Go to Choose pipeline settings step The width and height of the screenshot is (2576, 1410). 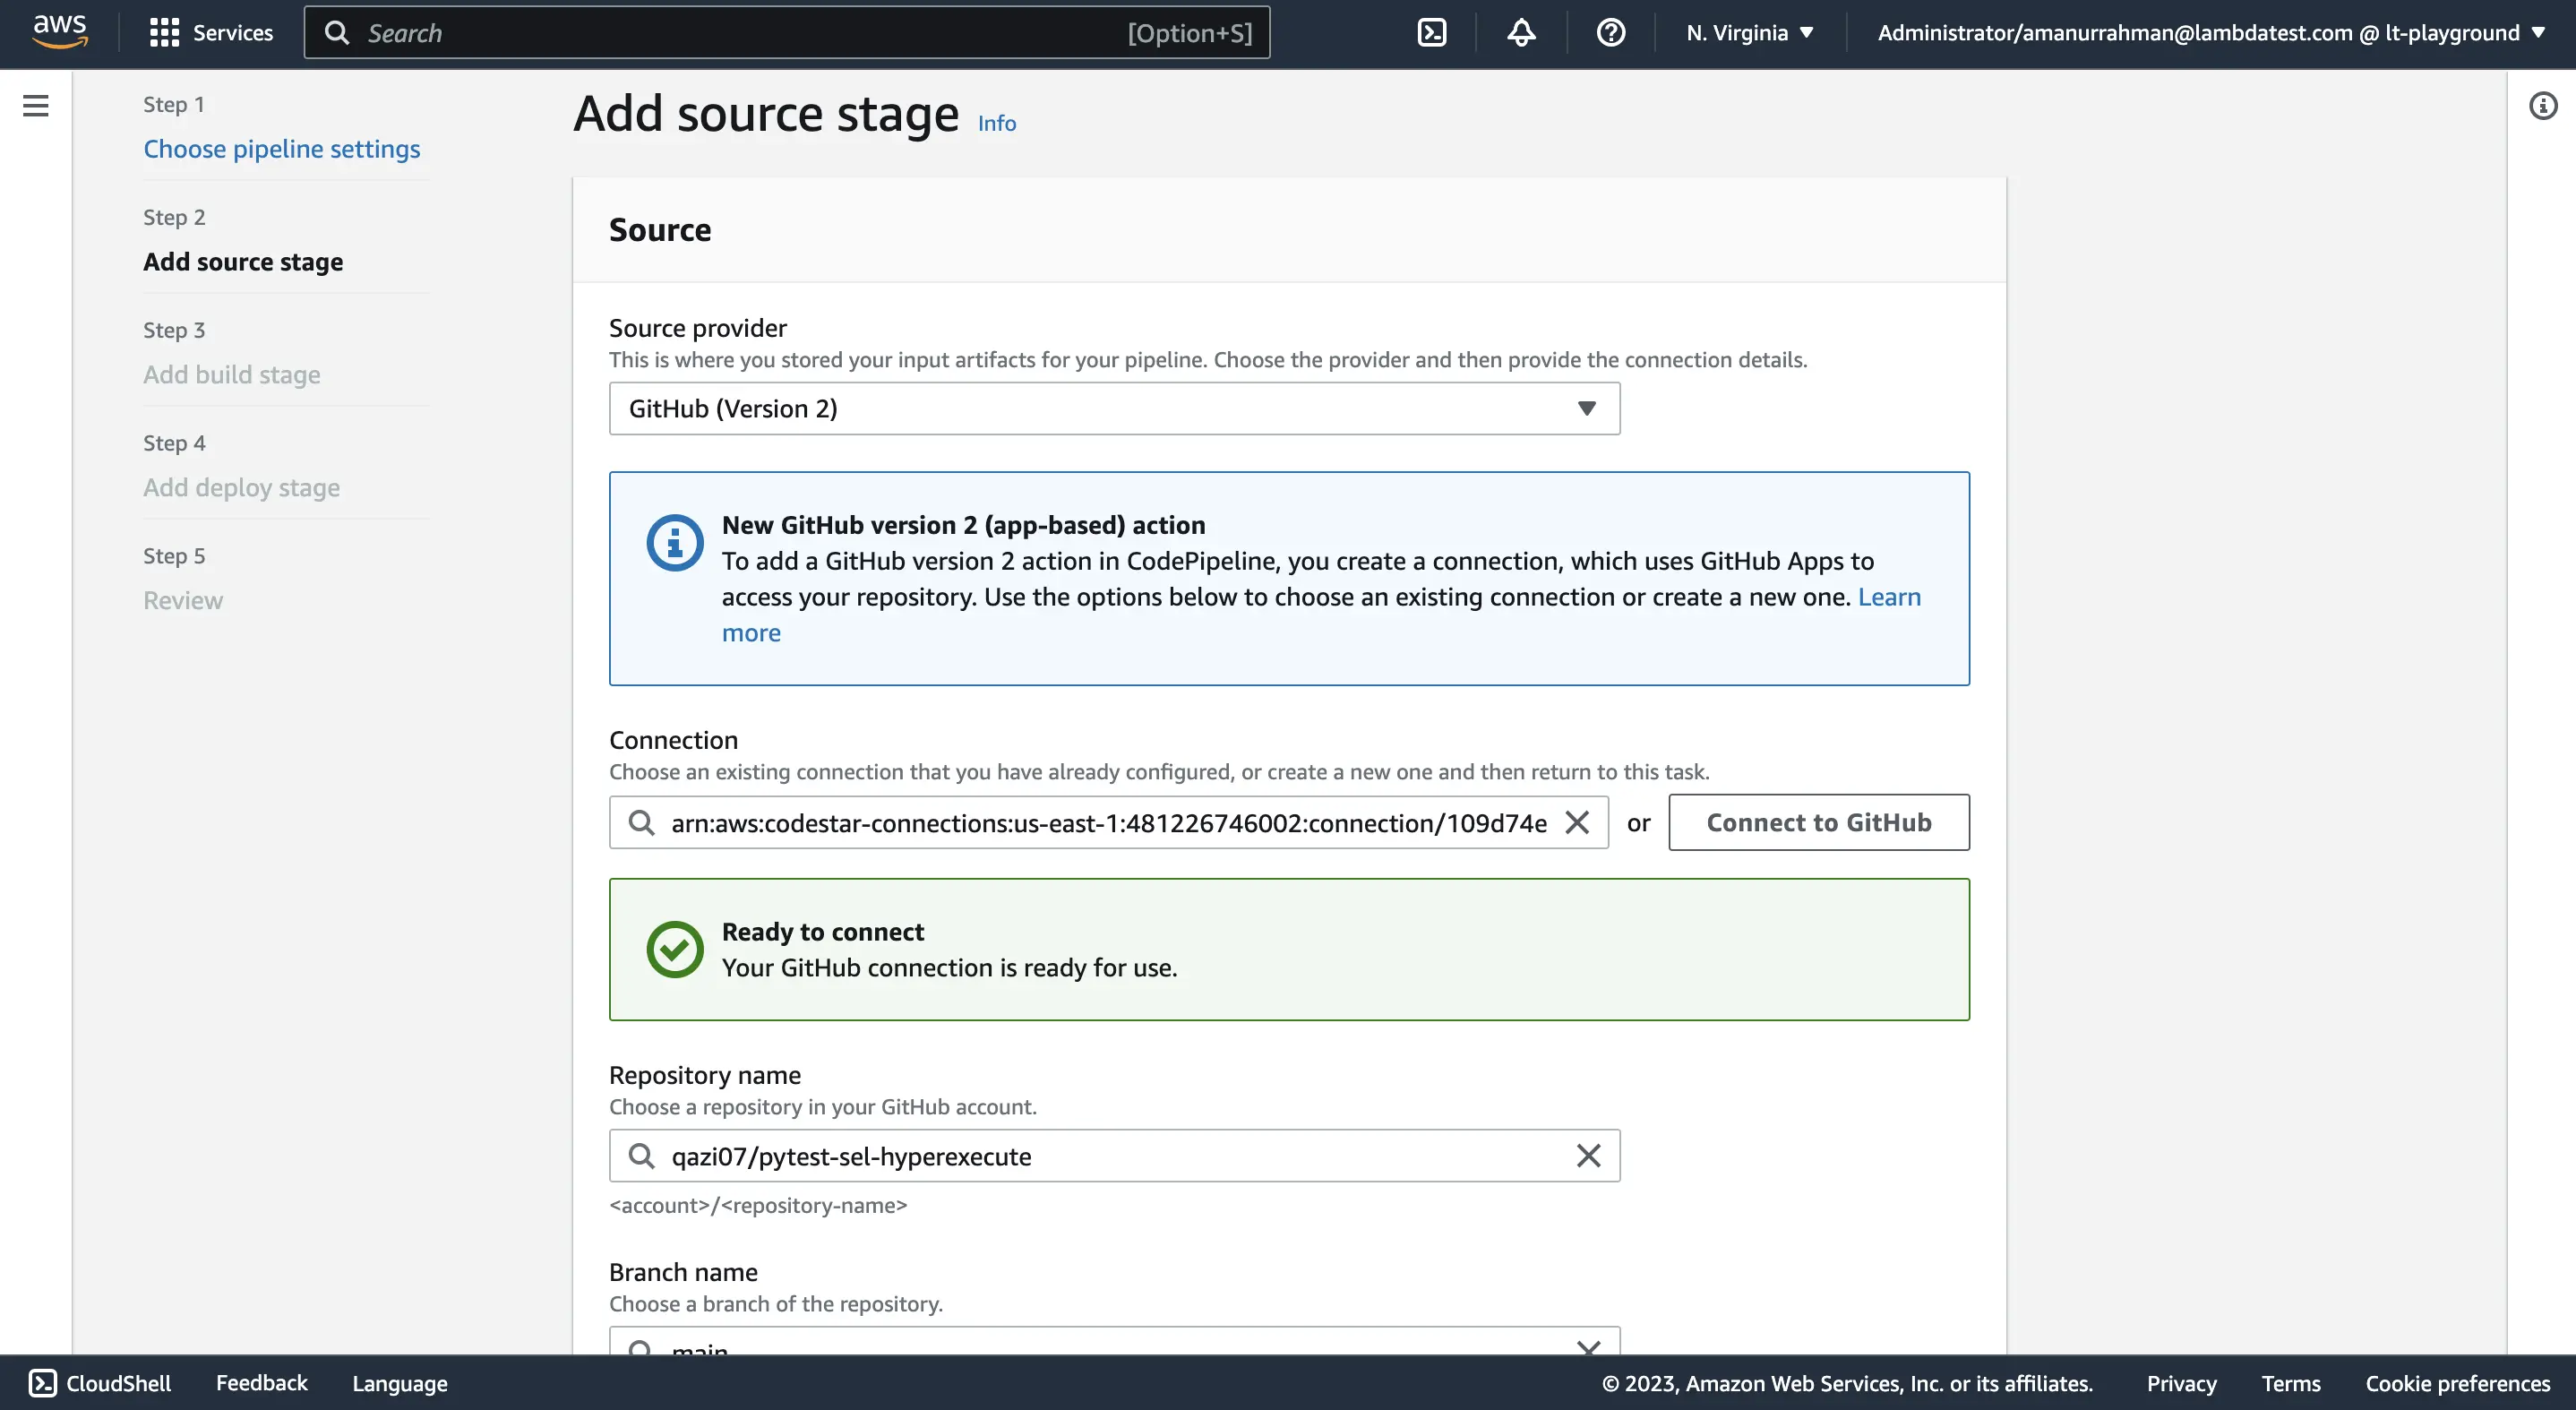281,149
